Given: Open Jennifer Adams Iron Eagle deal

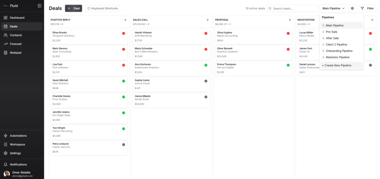Looking at the screenshot, I should (89, 116).
